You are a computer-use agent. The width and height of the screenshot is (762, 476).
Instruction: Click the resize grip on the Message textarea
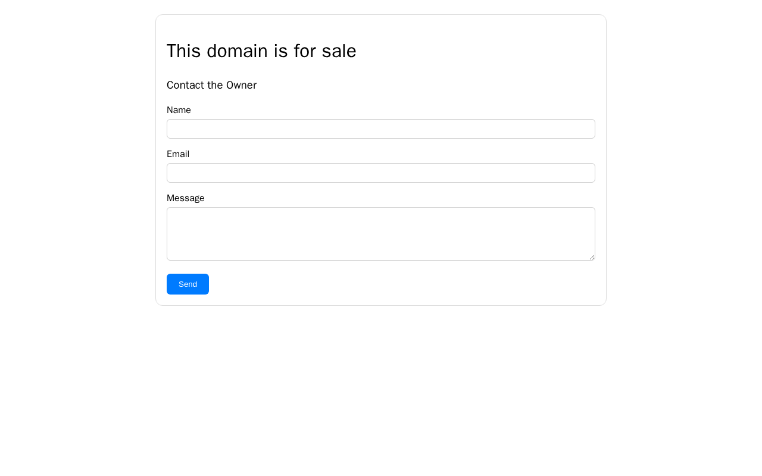[592, 257]
